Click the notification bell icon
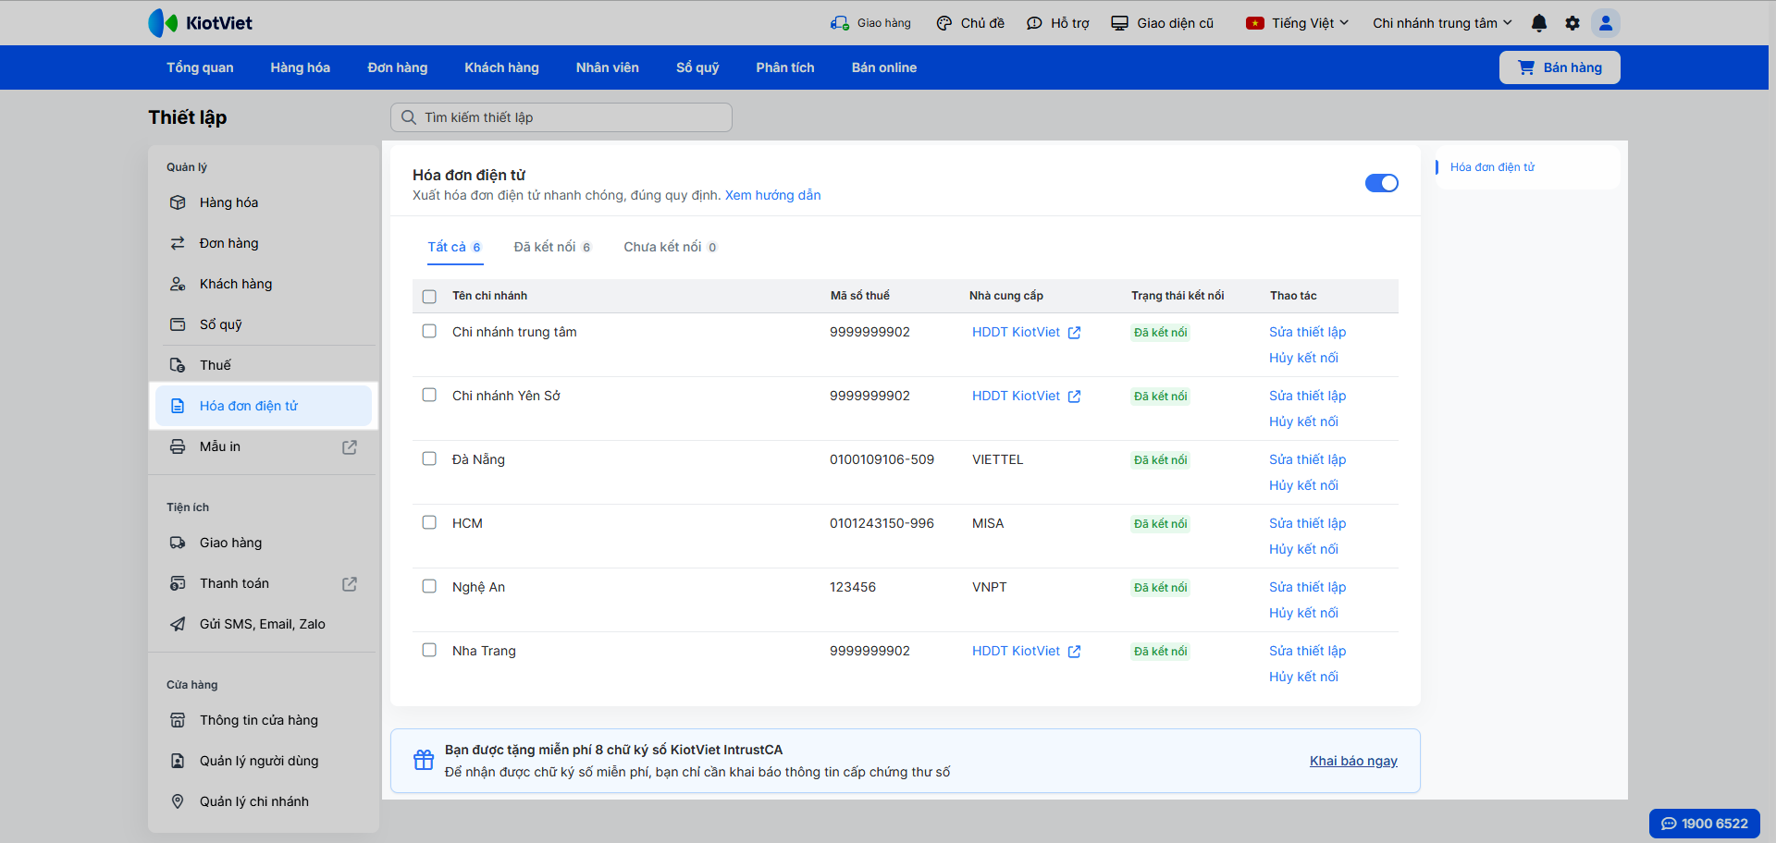The width and height of the screenshot is (1776, 843). point(1539,23)
